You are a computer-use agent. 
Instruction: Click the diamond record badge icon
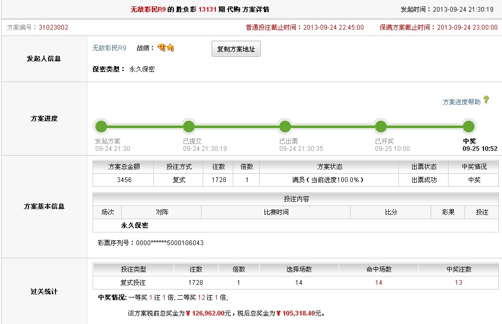(x=162, y=48)
